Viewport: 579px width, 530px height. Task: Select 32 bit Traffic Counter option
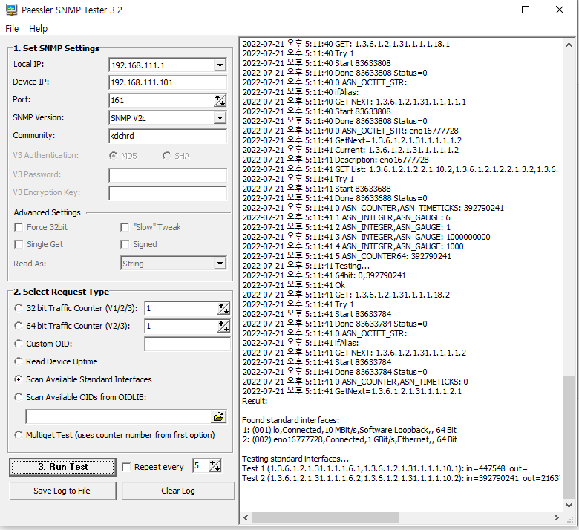[x=18, y=307]
